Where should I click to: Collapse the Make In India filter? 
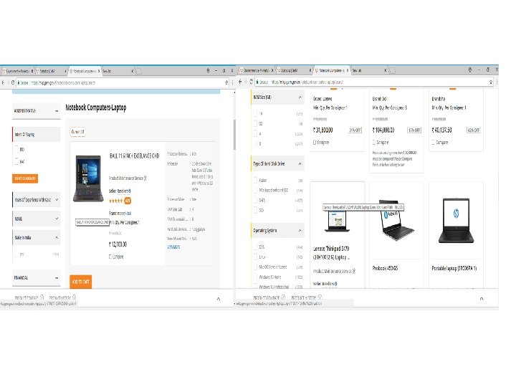click(57, 237)
